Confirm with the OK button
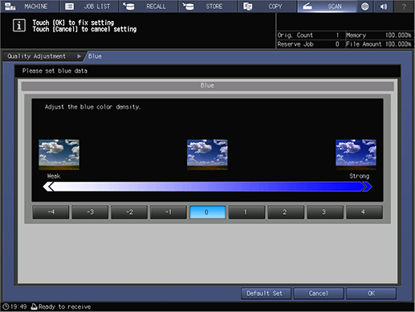The height and width of the screenshot is (312, 415). click(371, 294)
